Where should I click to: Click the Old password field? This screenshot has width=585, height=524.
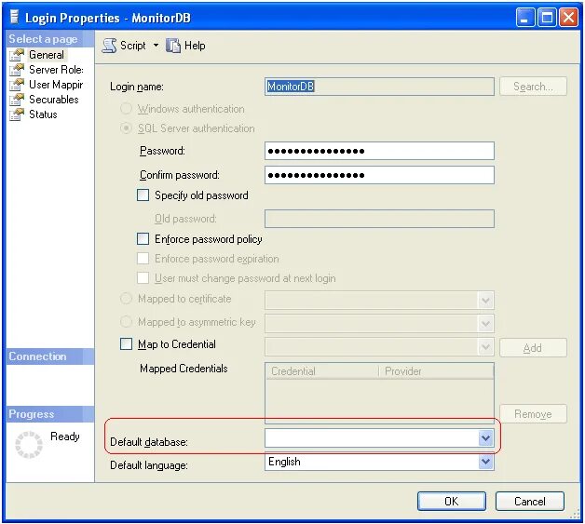[x=379, y=219]
